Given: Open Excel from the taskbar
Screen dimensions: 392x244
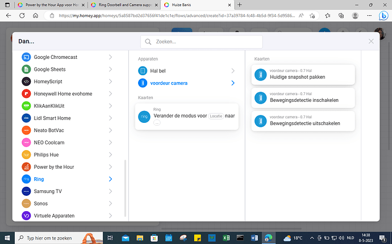Looking at the screenshot, I should (226, 238).
